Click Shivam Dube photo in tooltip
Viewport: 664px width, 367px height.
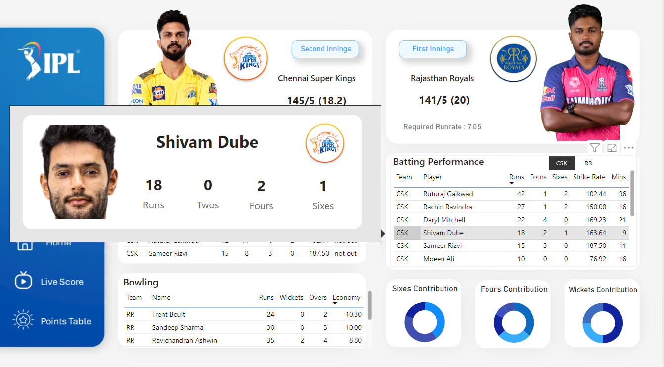pyautogui.click(x=78, y=172)
